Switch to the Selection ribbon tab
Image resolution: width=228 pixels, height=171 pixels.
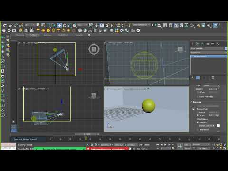(x=47, y=35)
